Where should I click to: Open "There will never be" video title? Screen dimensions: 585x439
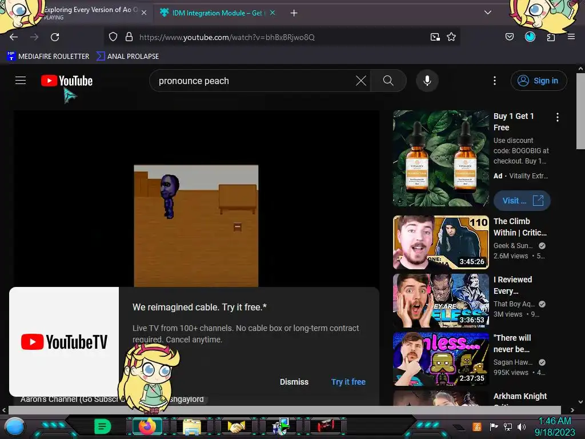tap(512, 344)
